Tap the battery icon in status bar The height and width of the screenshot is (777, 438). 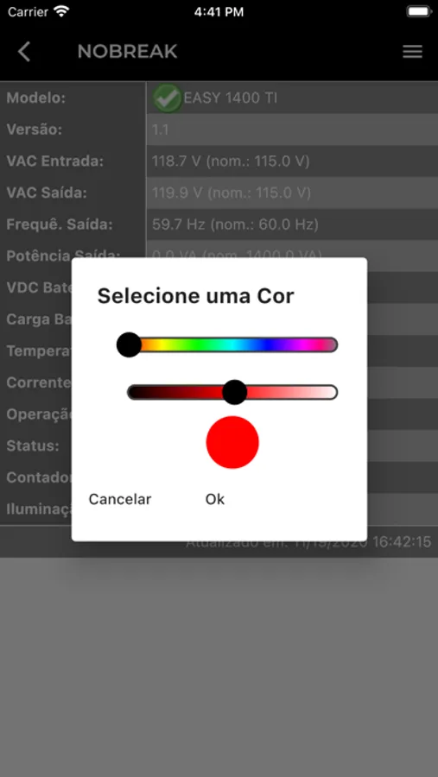[419, 11]
